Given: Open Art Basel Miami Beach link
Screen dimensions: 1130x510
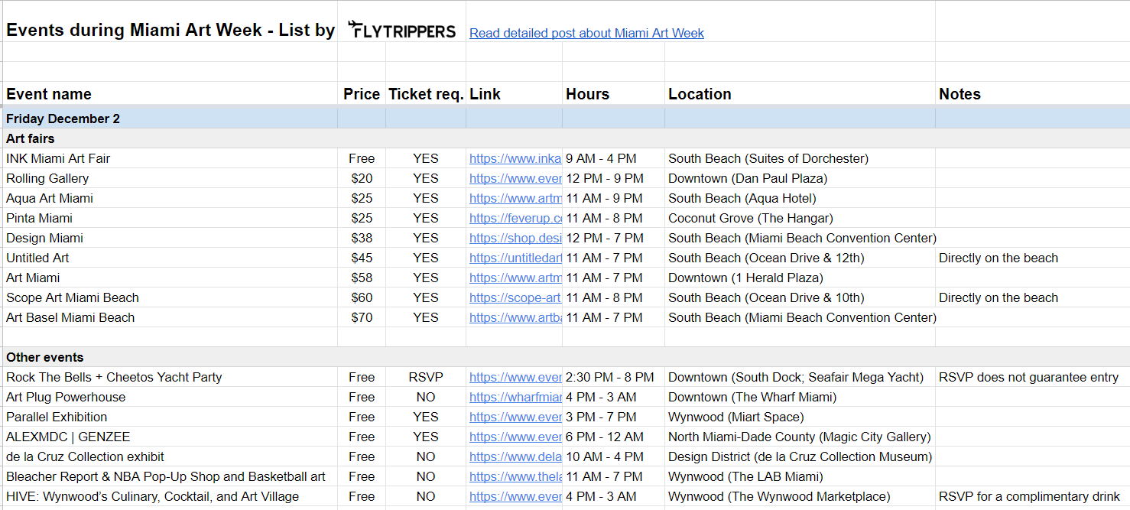Looking at the screenshot, I should 515,317.
